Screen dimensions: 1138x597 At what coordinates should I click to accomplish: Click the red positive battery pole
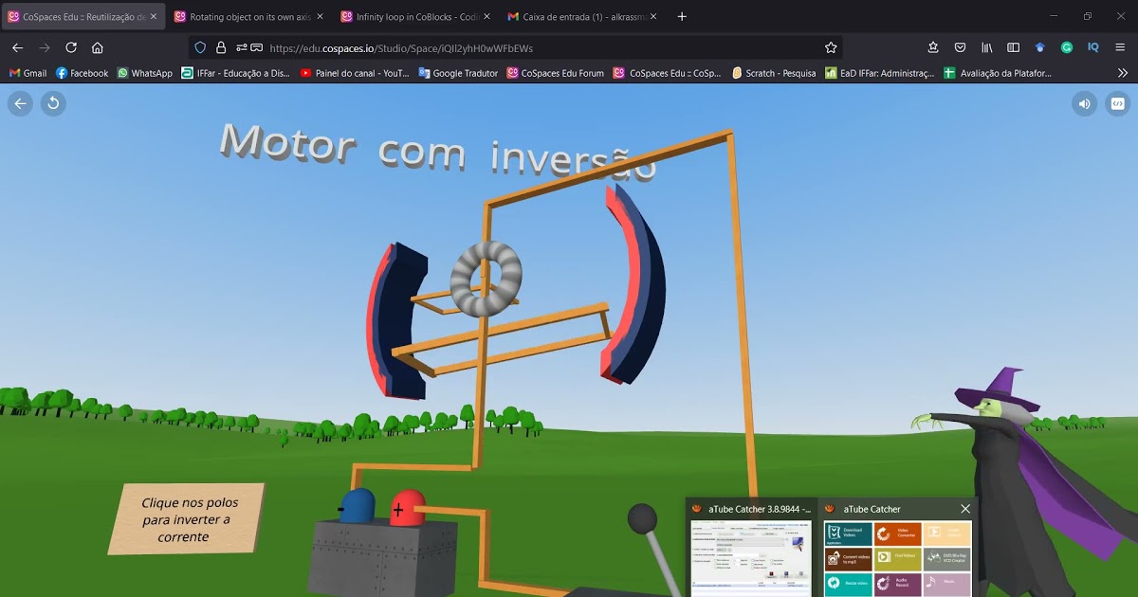click(x=408, y=507)
